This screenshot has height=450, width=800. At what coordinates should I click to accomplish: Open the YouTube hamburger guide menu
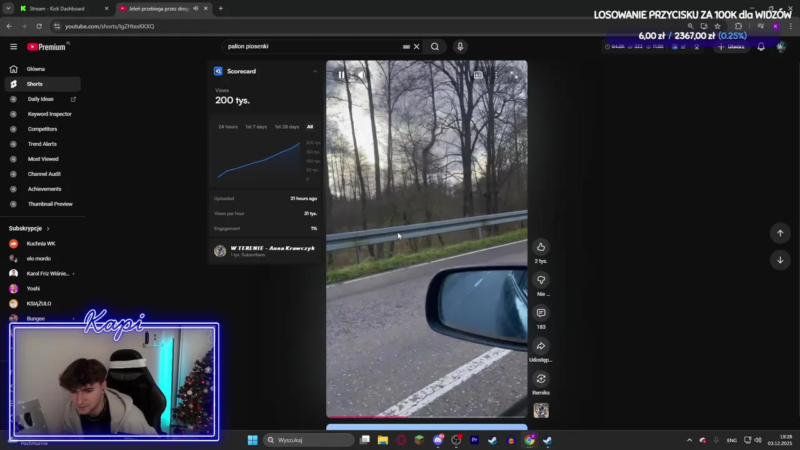pyautogui.click(x=14, y=47)
